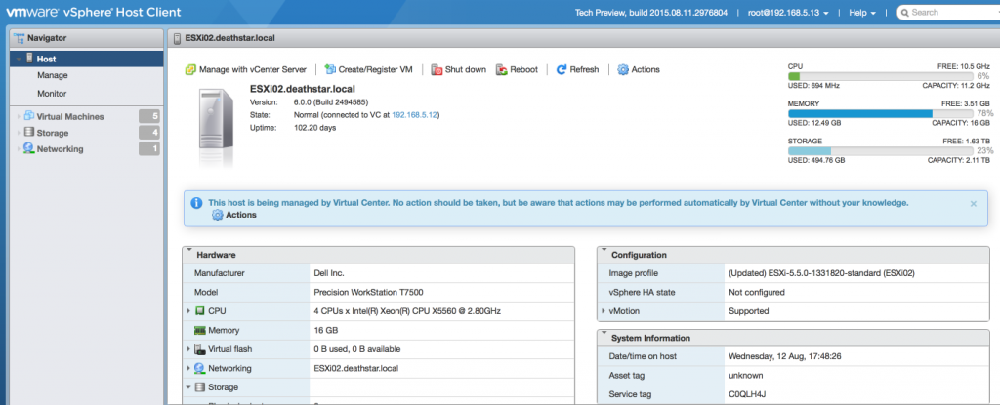
Task: Click the Virtual flash icon in Hardware
Action: (x=199, y=349)
